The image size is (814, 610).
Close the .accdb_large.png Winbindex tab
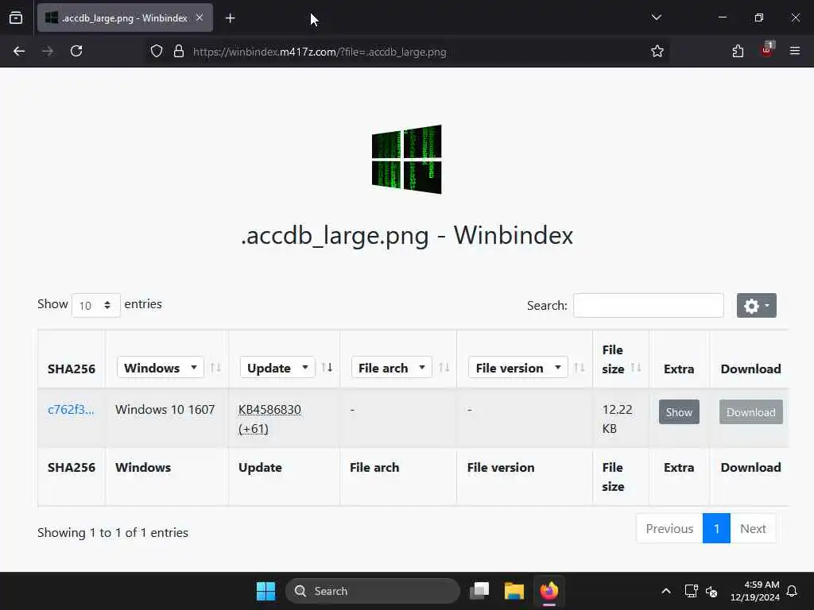(x=200, y=17)
